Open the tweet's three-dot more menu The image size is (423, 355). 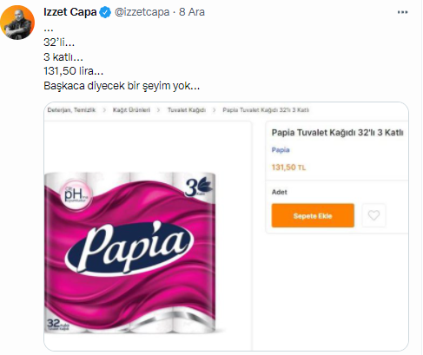[402, 12]
